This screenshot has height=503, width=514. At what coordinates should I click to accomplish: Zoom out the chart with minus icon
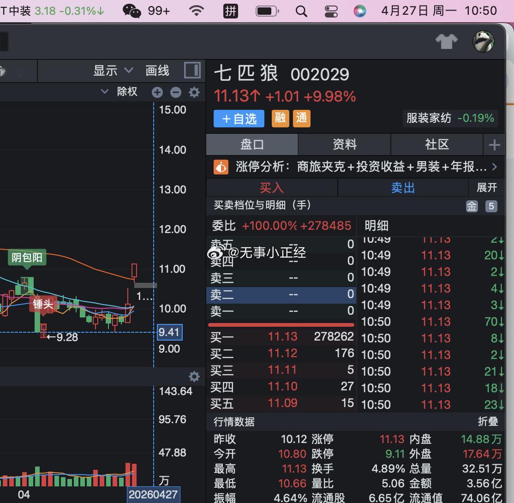coord(176,92)
